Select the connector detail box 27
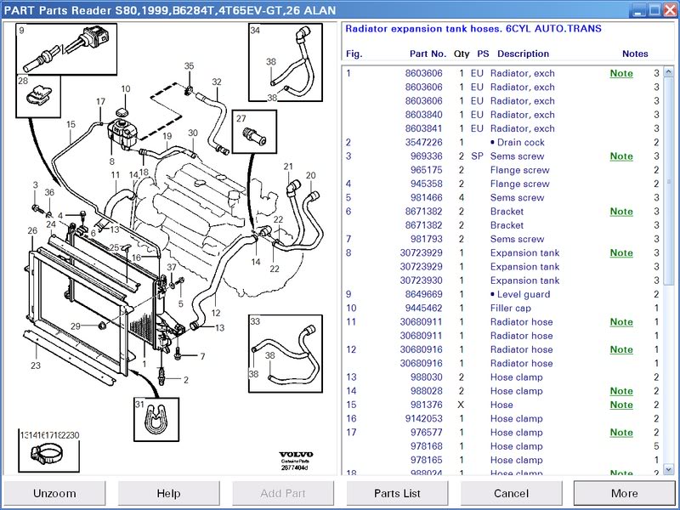 pyautogui.click(x=254, y=132)
